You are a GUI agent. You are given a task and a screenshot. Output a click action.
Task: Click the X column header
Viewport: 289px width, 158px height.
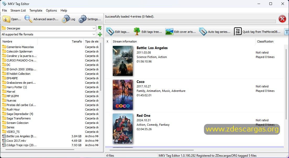click(x=108, y=41)
